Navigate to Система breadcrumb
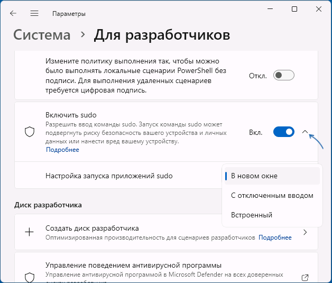Viewport: 332px width, 283px height. tap(42, 35)
